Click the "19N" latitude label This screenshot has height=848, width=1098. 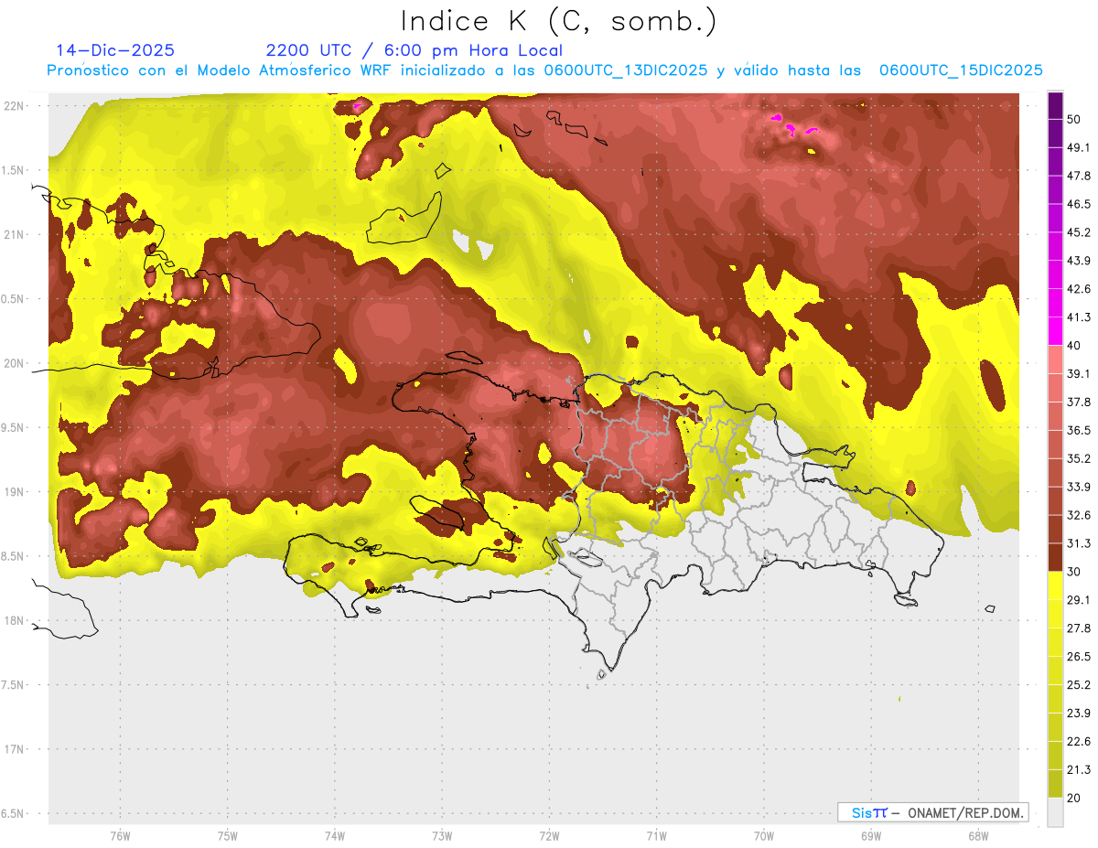[15, 491]
